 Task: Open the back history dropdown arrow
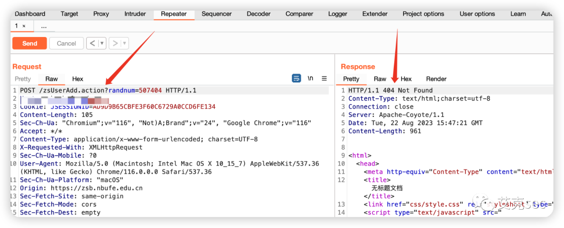pyautogui.click(x=102, y=43)
